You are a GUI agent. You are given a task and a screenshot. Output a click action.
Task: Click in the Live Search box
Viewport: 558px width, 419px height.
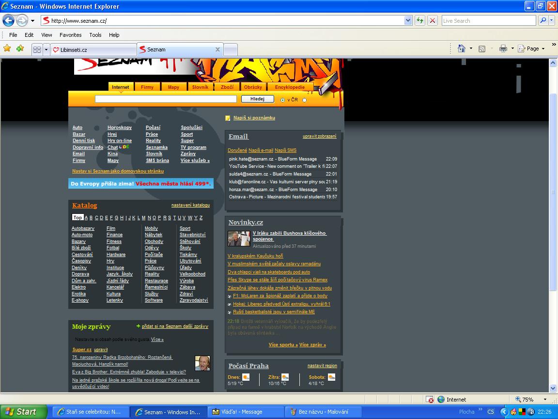(x=489, y=21)
